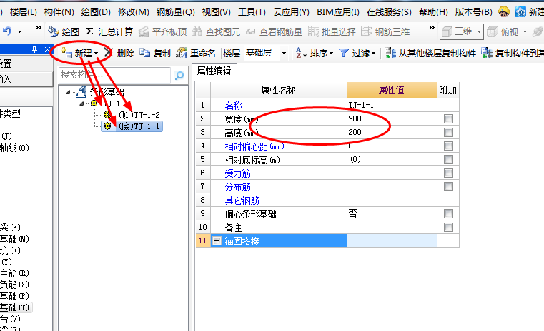Click the 宽度 value cell 900
The width and height of the screenshot is (544, 331).
point(392,118)
